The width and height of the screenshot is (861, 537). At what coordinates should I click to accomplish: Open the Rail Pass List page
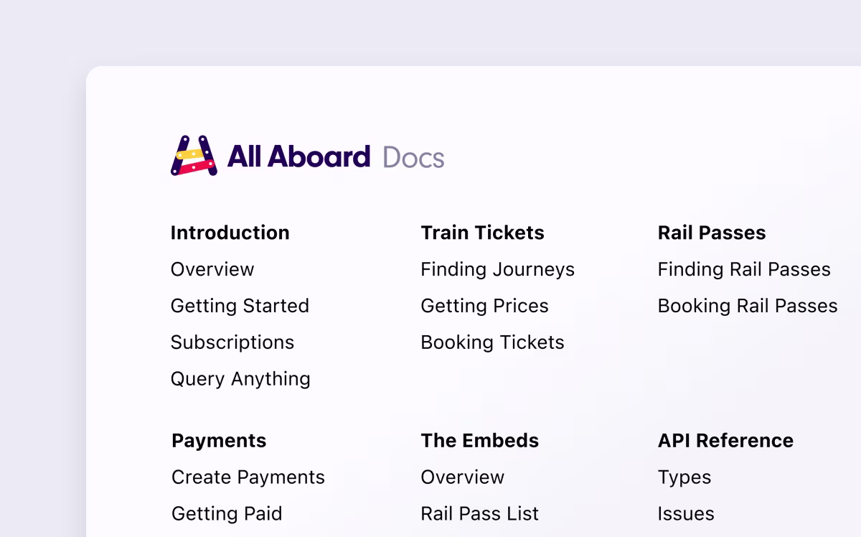pyautogui.click(x=479, y=513)
